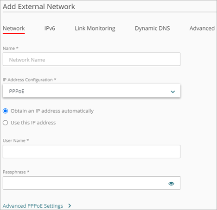Switch to the Network tab
Screen dimensions: 217x210
(14, 28)
